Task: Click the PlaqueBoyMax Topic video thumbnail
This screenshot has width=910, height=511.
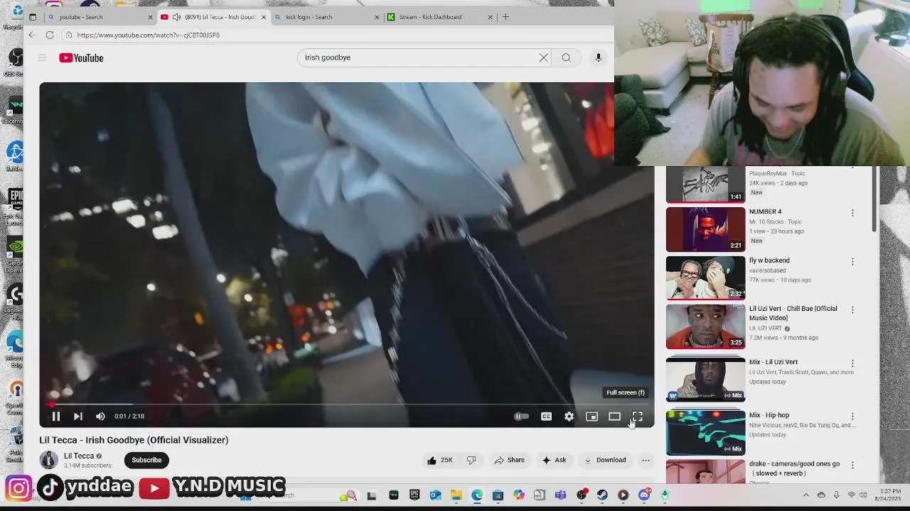Action: tap(705, 185)
